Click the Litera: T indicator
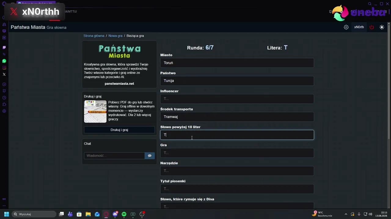This screenshot has width=391, height=219. point(277,48)
